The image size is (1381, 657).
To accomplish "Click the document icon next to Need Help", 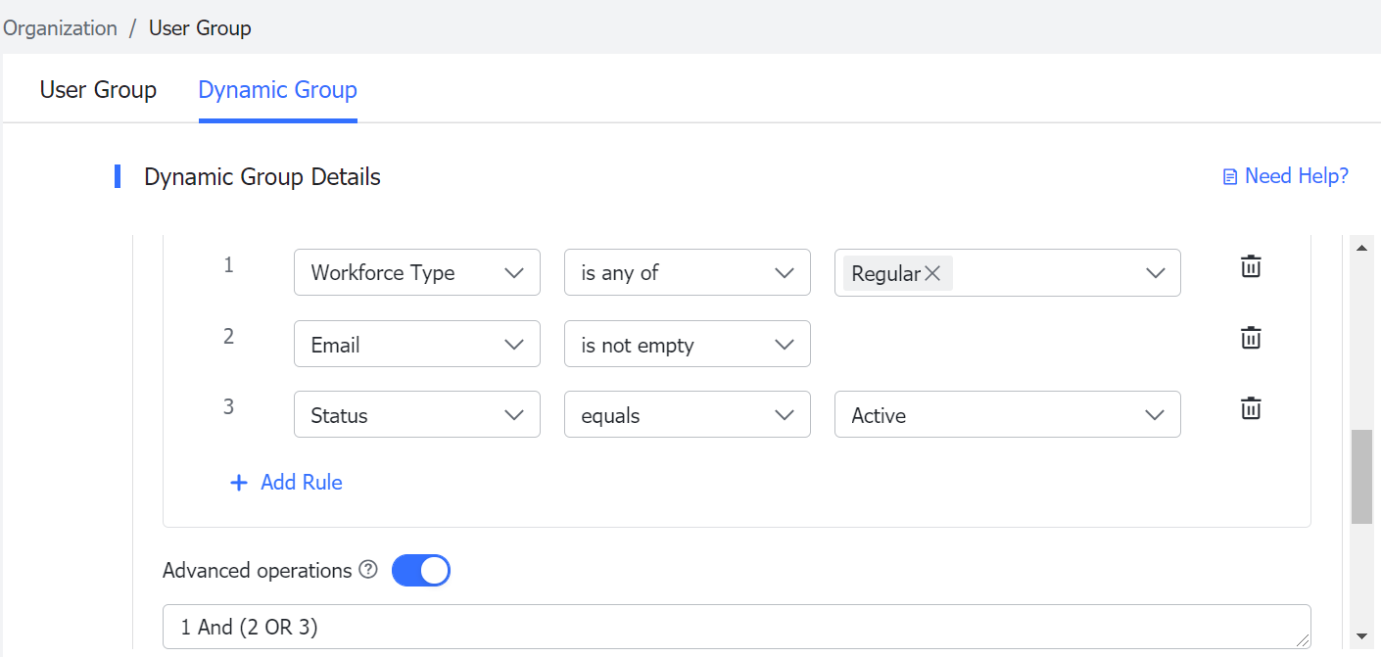I will pyautogui.click(x=1229, y=175).
